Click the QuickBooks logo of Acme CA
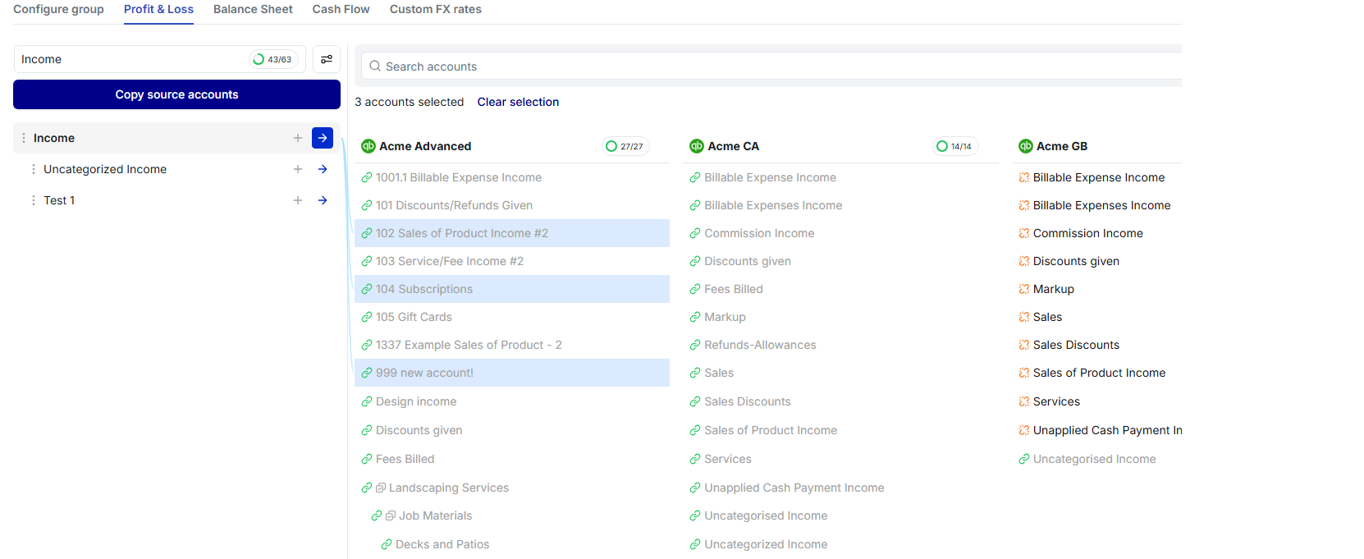Viewport: 1364px width, 559px height. coord(697,146)
